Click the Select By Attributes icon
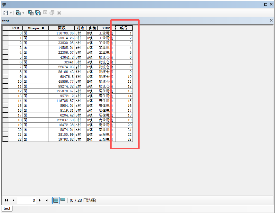275x213 pixels. pyautogui.click(x=31, y=13)
